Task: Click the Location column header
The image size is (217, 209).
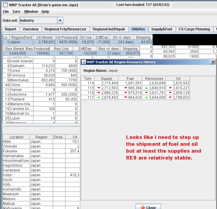Action: click(x=16, y=137)
